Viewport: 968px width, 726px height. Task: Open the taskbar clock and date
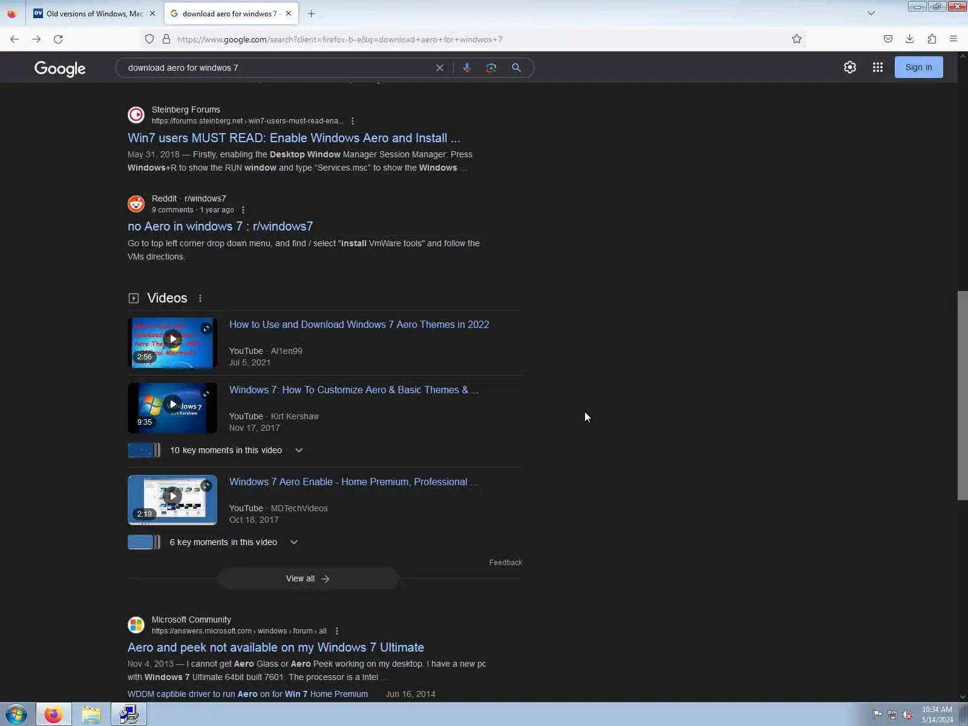(937, 715)
